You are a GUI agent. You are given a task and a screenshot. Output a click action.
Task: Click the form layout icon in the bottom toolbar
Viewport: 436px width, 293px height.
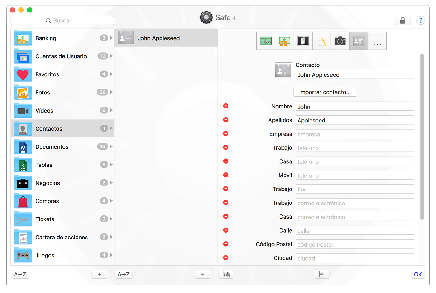pos(321,274)
